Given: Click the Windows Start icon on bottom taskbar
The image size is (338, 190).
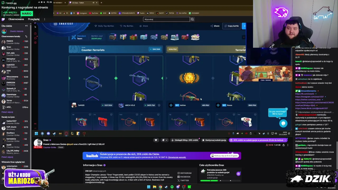Looking at the screenshot, I should point(149,187).
